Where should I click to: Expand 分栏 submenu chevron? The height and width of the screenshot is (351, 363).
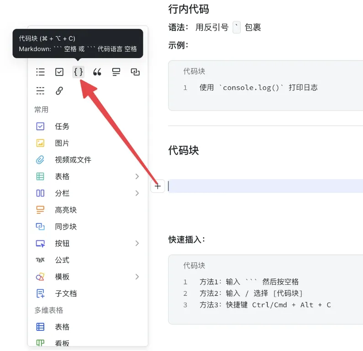[x=137, y=193]
